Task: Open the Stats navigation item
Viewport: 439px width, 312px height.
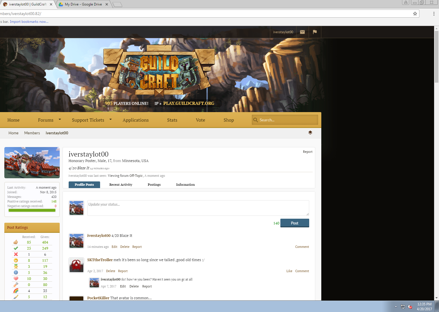Action: pos(172,120)
